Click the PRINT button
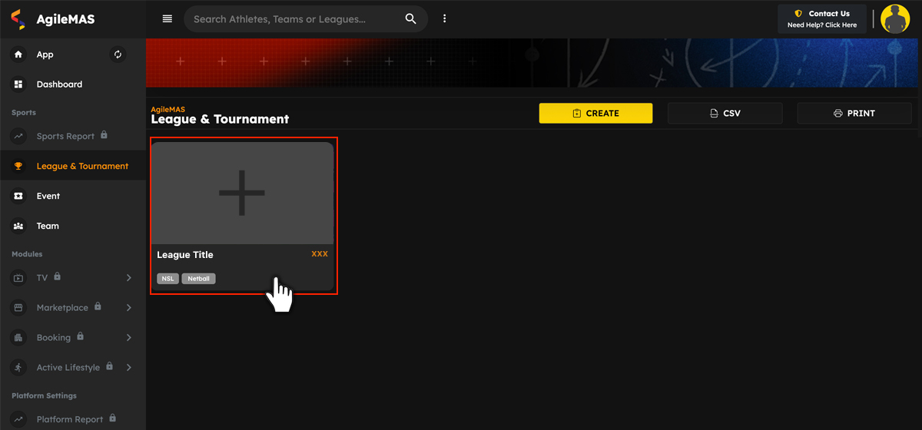 tap(854, 114)
